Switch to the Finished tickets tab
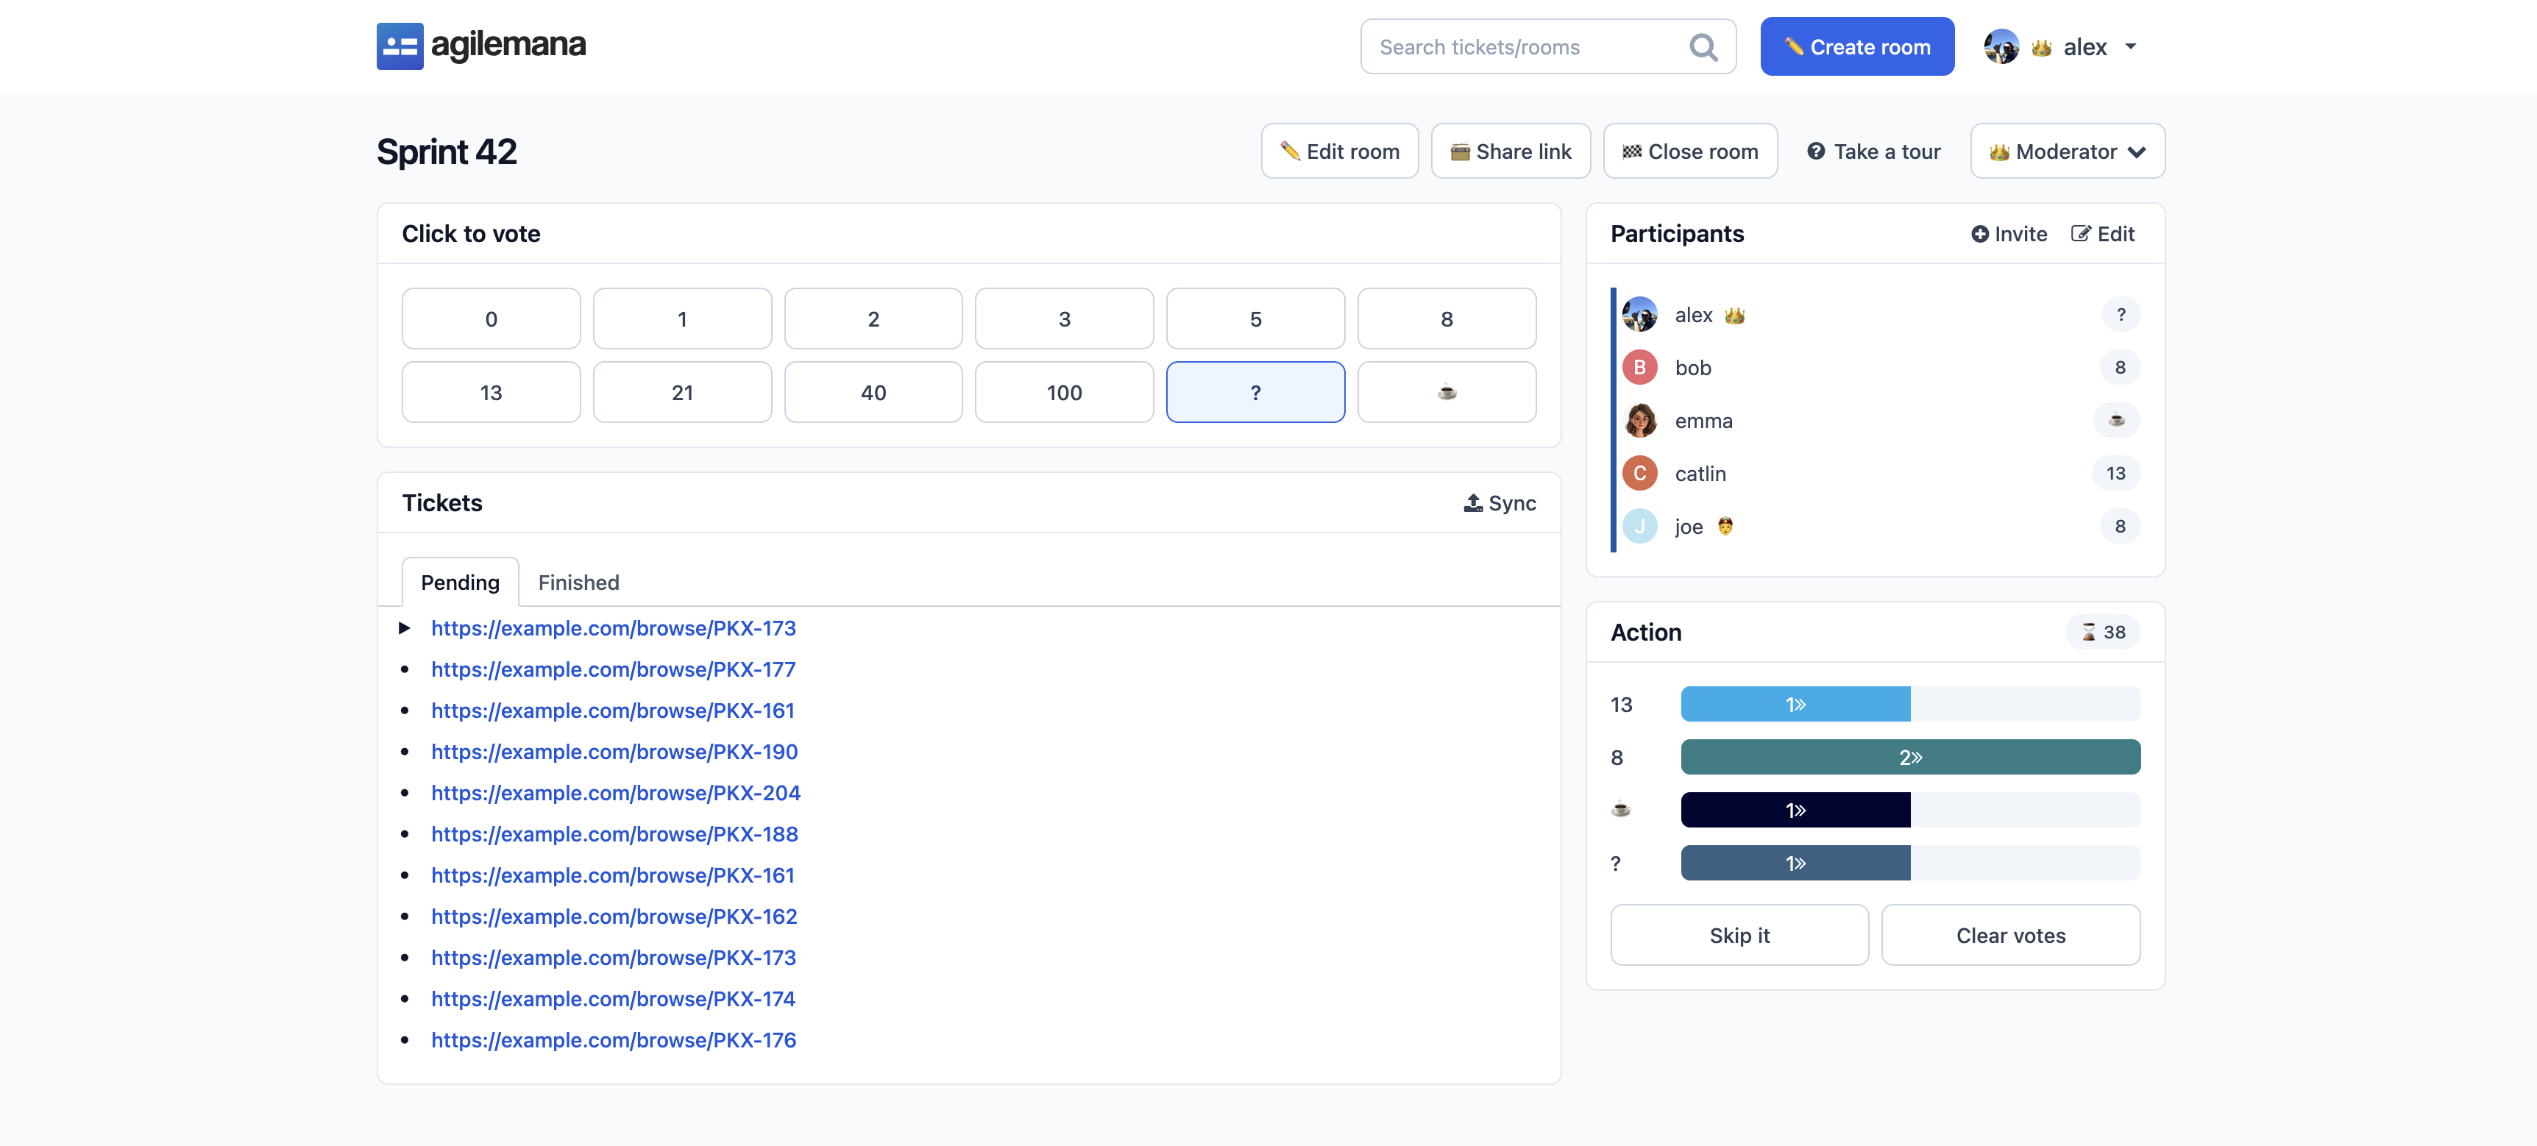 point(578,583)
